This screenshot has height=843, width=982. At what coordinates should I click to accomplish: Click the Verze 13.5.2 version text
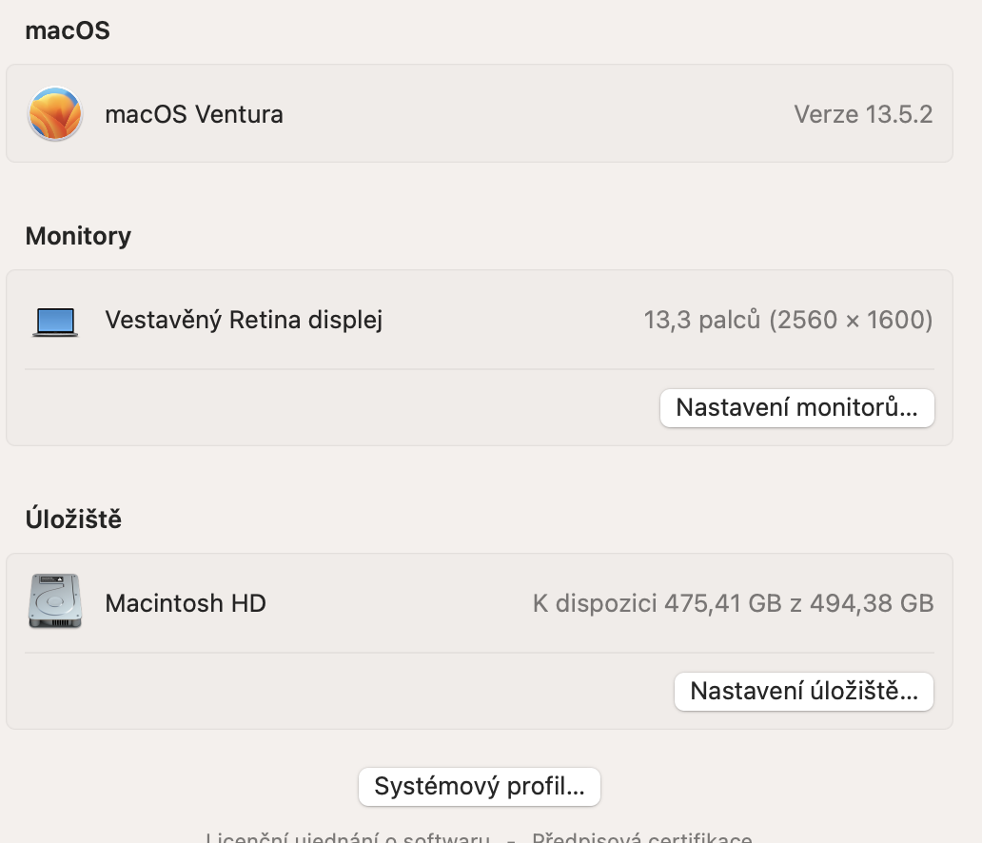(x=863, y=115)
